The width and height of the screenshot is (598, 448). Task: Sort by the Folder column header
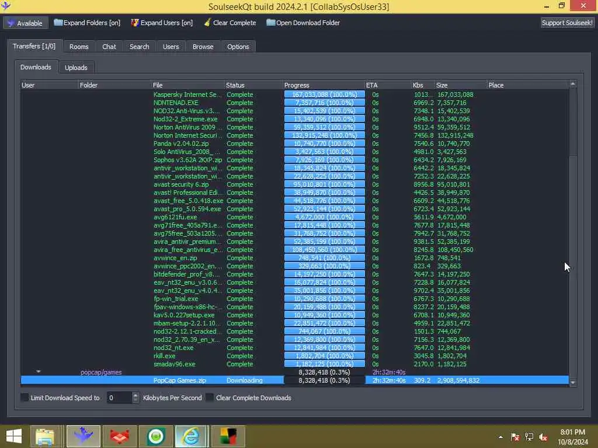coord(114,85)
